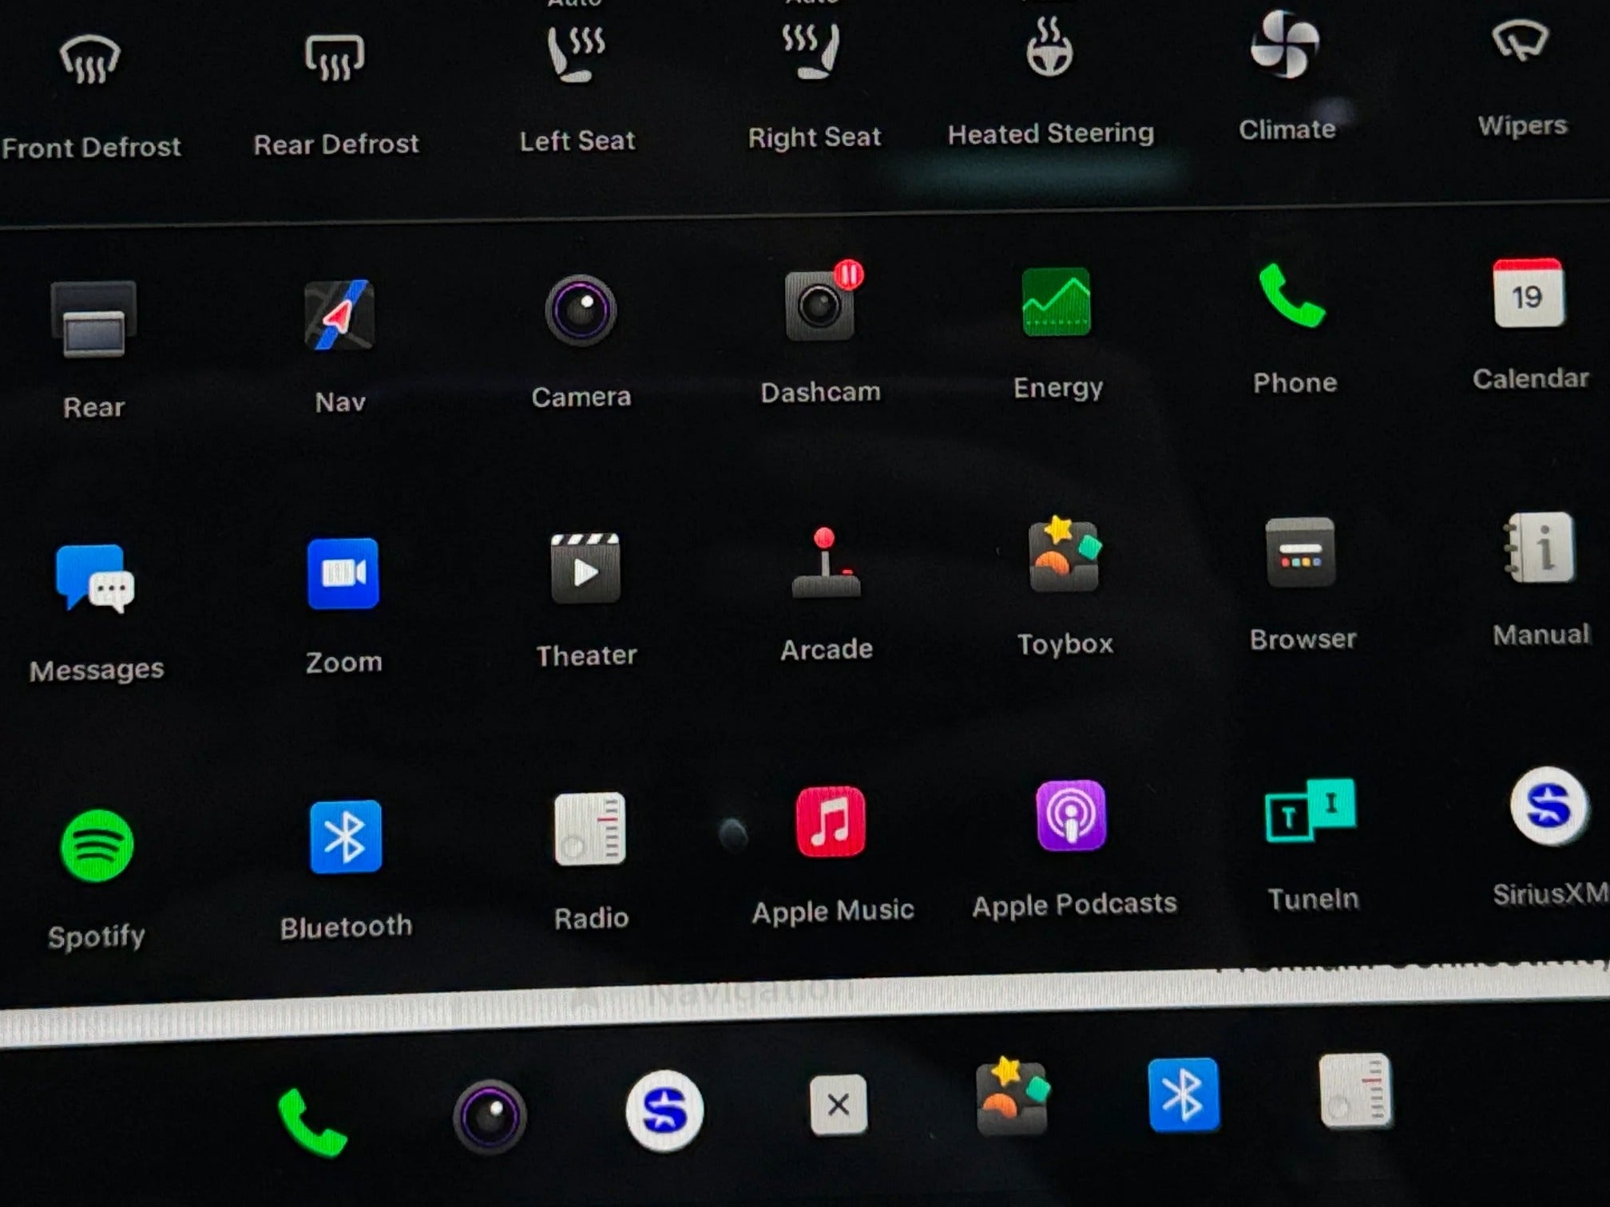Open the Energy app

(x=1057, y=302)
